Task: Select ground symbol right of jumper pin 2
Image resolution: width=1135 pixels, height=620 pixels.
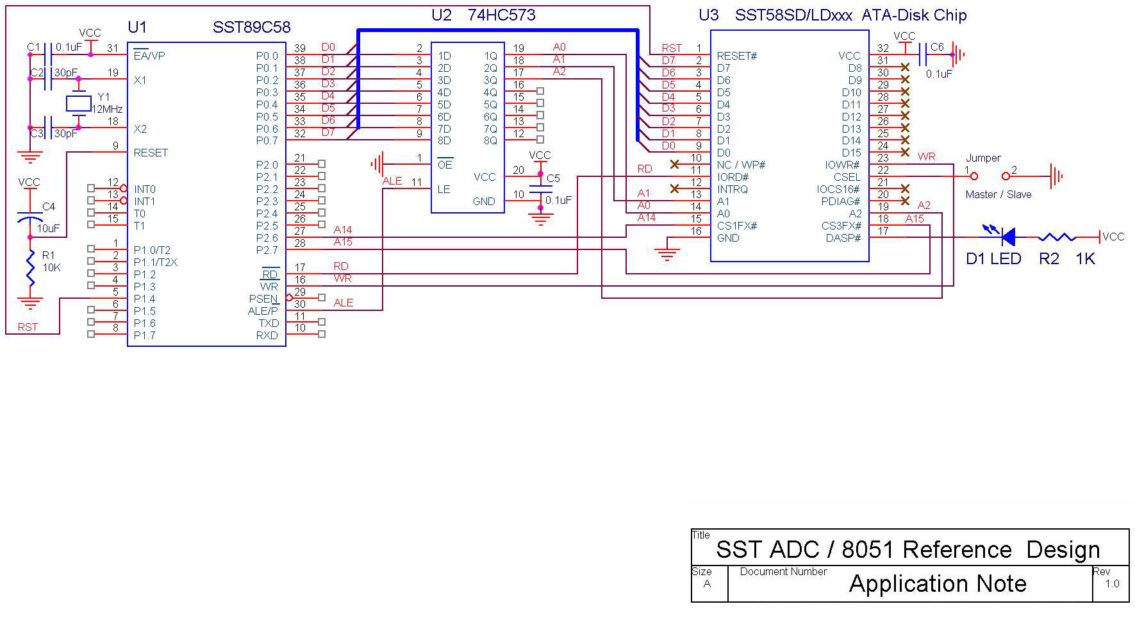Action: pos(1056,176)
